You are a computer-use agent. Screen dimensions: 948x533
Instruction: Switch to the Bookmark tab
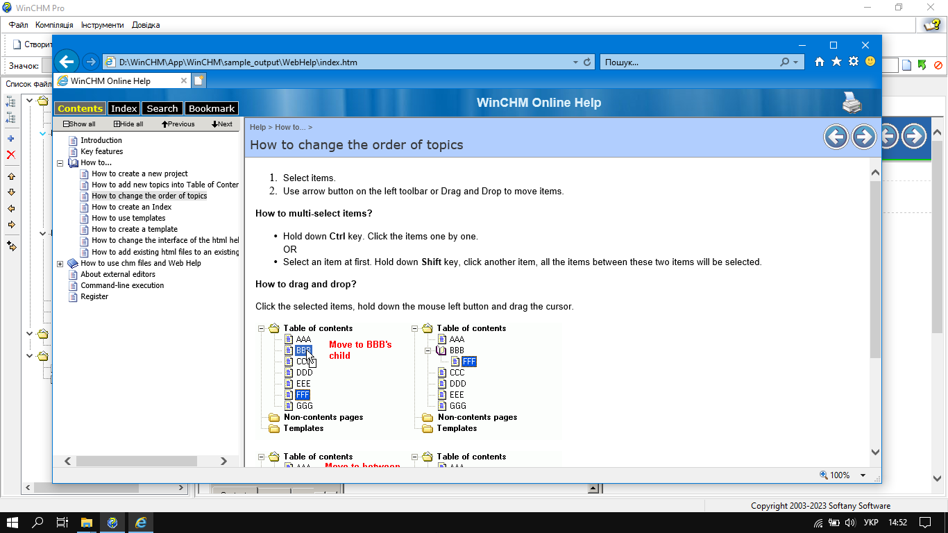(x=212, y=108)
